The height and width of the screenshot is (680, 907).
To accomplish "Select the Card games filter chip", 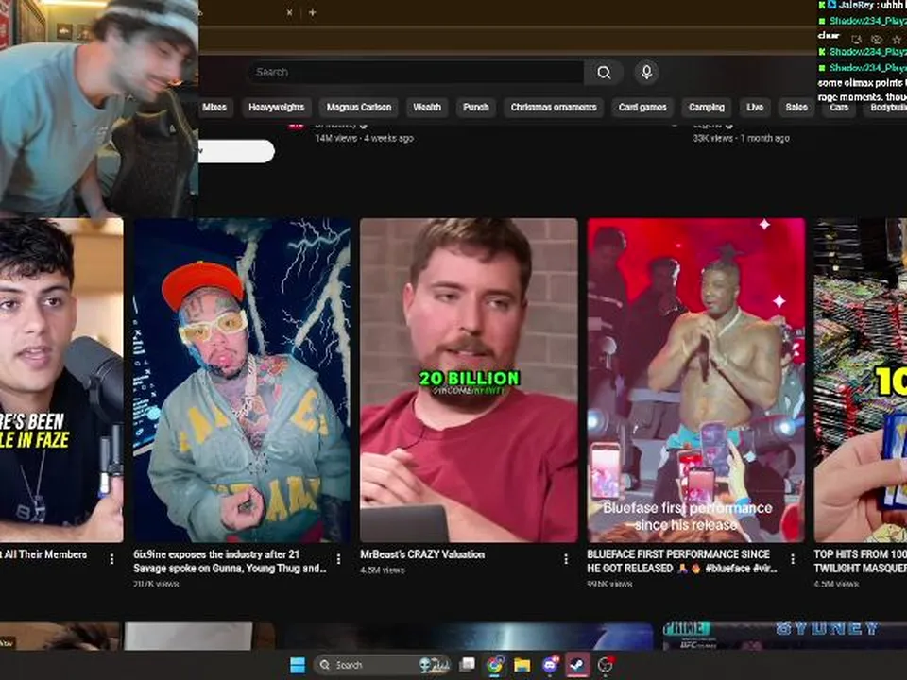I will (642, 107).
